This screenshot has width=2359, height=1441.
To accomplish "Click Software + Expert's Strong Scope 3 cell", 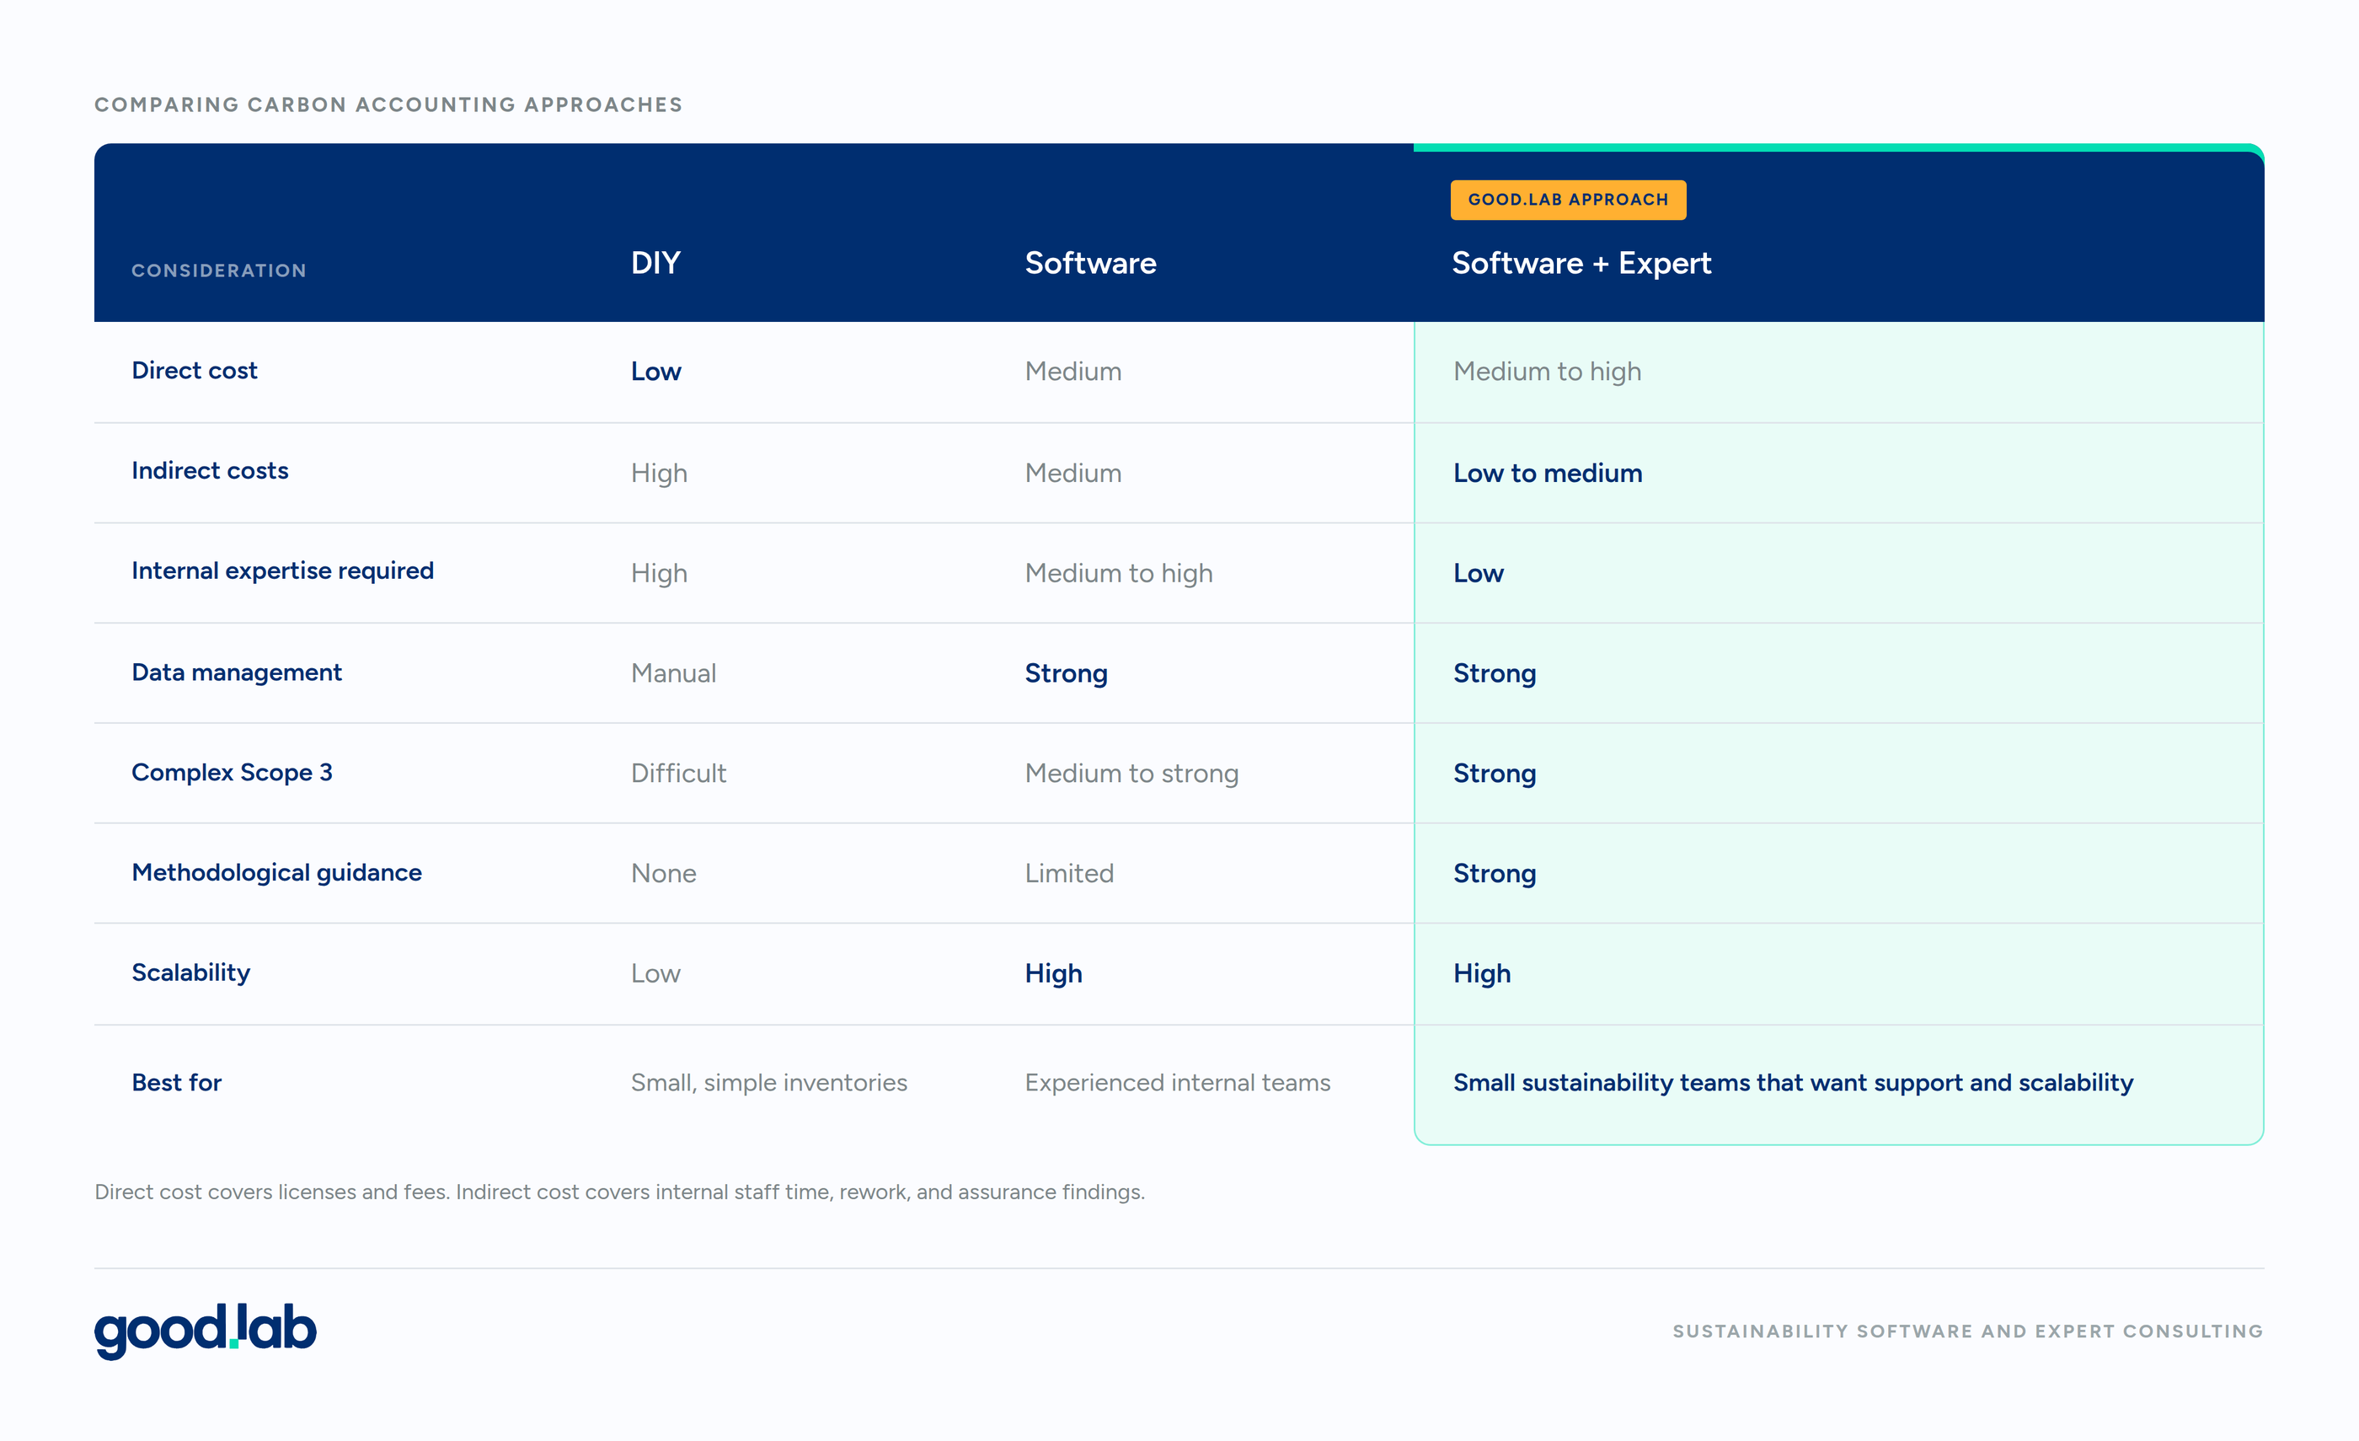I will 1495,774.
